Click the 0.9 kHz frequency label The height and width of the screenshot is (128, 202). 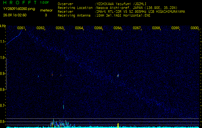(x=3, y=74)
